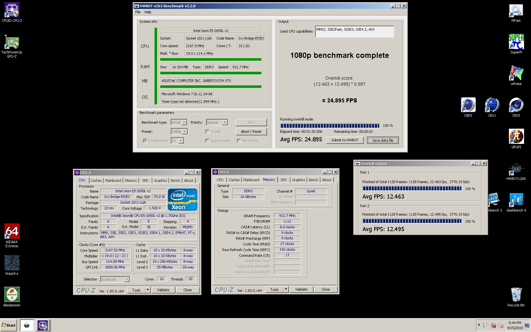Open the HWBOTx265 desktop shortcut

(516, 171)
